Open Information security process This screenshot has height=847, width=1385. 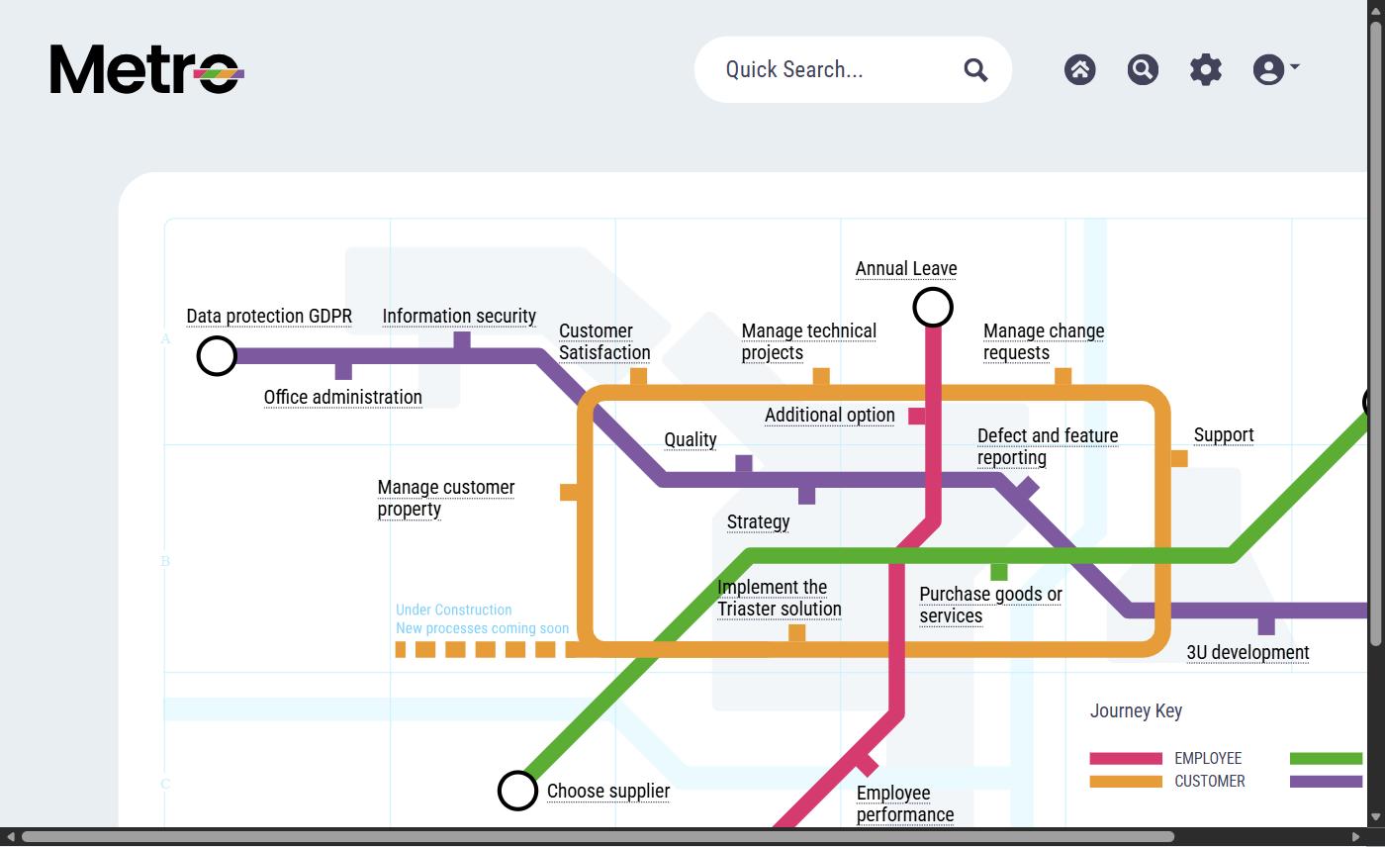(459, 317)
